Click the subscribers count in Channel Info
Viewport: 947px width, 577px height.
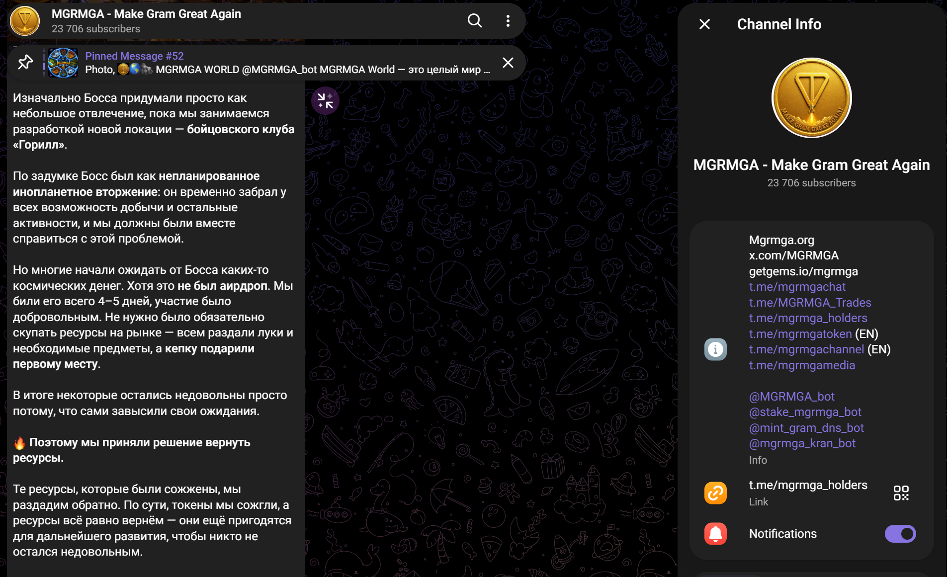click(x=811, y=183)
